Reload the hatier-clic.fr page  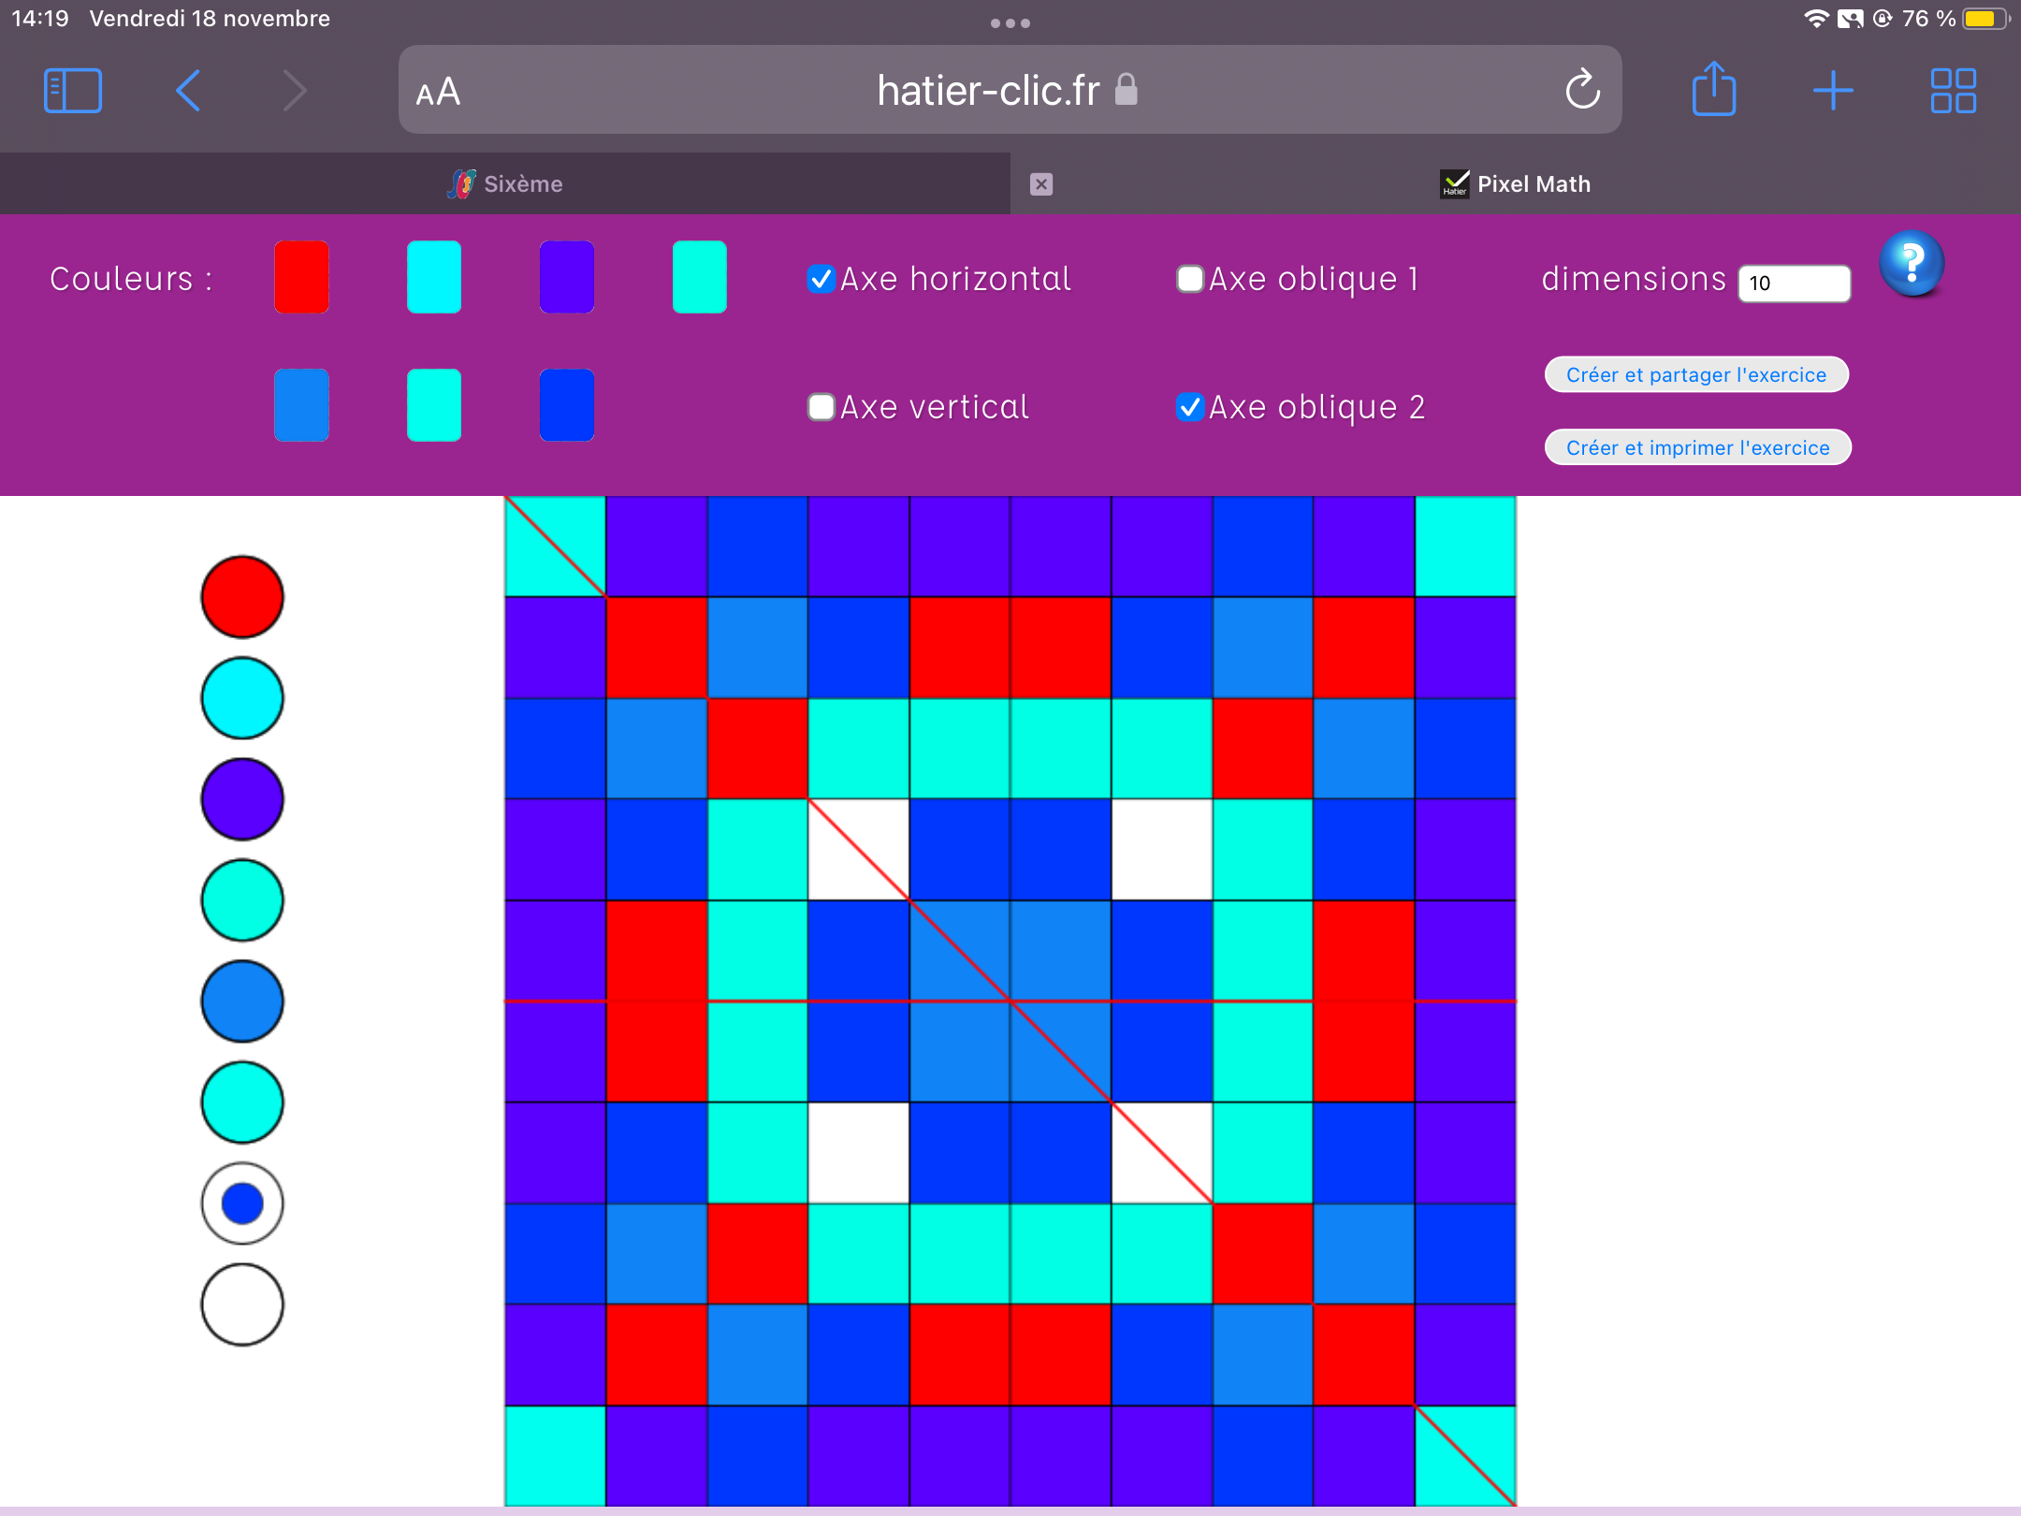coord(1582,91)
